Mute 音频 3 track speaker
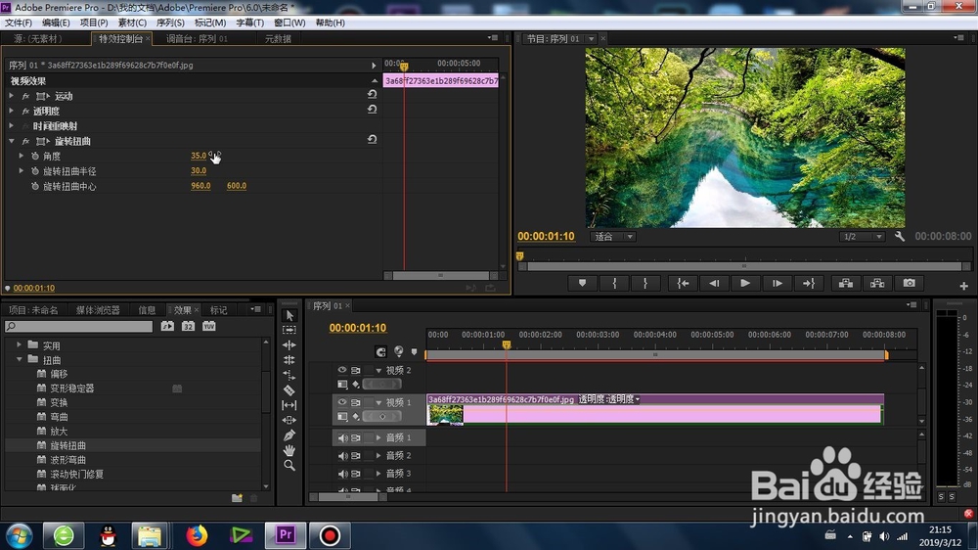The image size is (978, 550). pos(342,474)
